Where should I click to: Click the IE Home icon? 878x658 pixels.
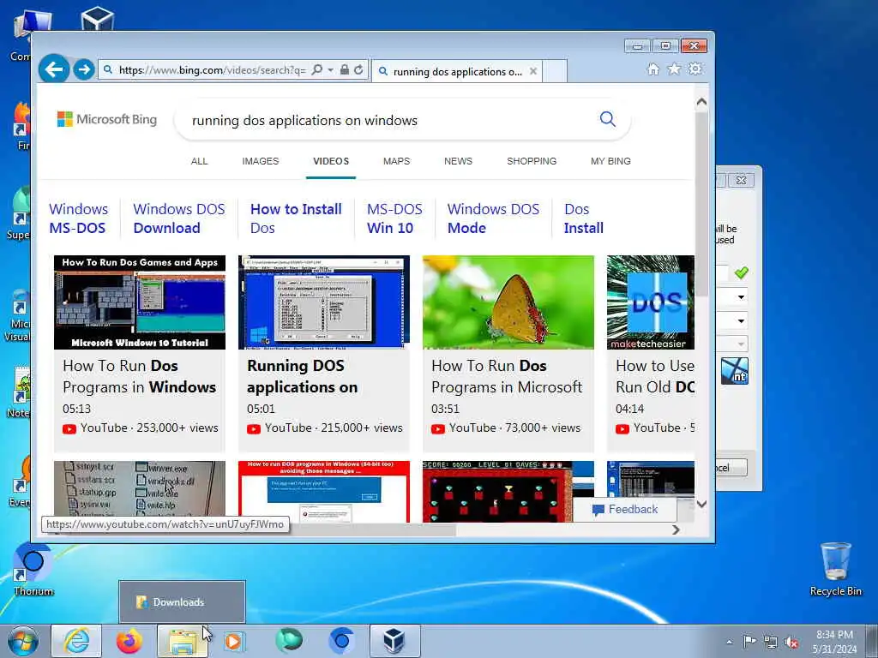click(652, 69)
